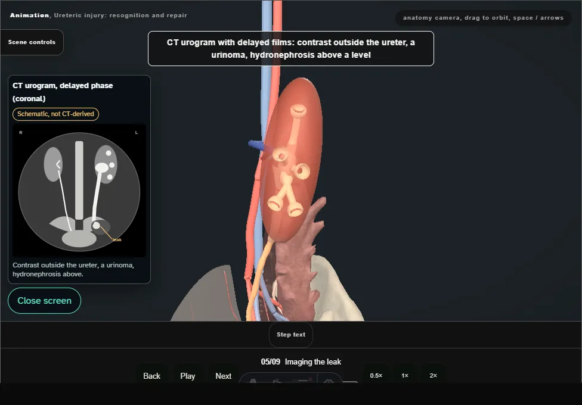Click the kidney model in the 3D view
582x405 pixels.
click(292, 160)
